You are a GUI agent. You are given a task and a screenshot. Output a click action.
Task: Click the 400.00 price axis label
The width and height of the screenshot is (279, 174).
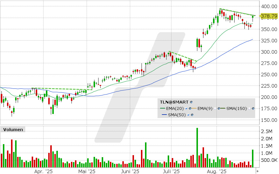[269, 6]
